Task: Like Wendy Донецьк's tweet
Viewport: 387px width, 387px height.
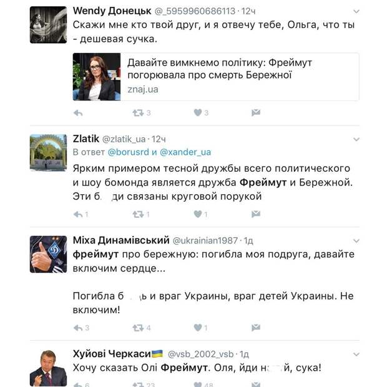Action: (x=198, y=113)
